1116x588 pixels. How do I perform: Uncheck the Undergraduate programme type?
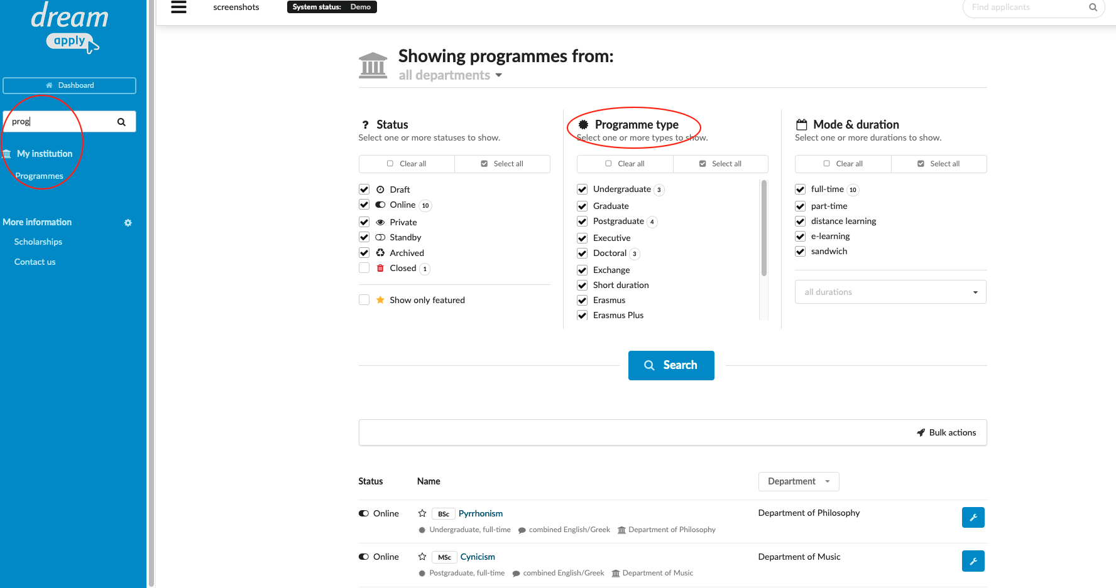click(x=583, y=189)
